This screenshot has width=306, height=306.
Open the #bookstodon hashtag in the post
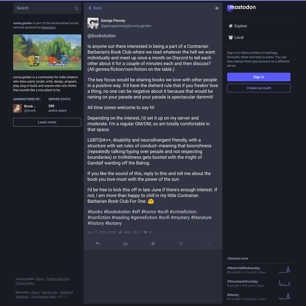coord(117,211)
